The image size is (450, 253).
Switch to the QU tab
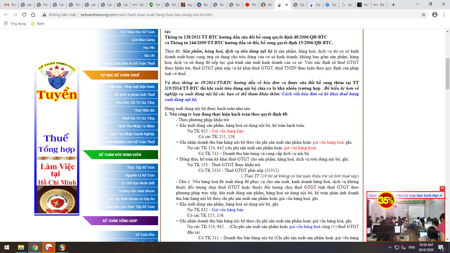(139, 5)
